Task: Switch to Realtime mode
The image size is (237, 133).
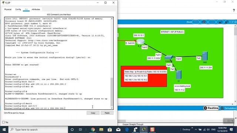Action: tap(211, 108)
